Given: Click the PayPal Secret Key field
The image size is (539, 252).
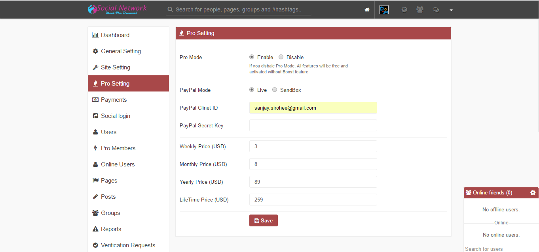Looking at the screenshot, I should coord(313,125).
